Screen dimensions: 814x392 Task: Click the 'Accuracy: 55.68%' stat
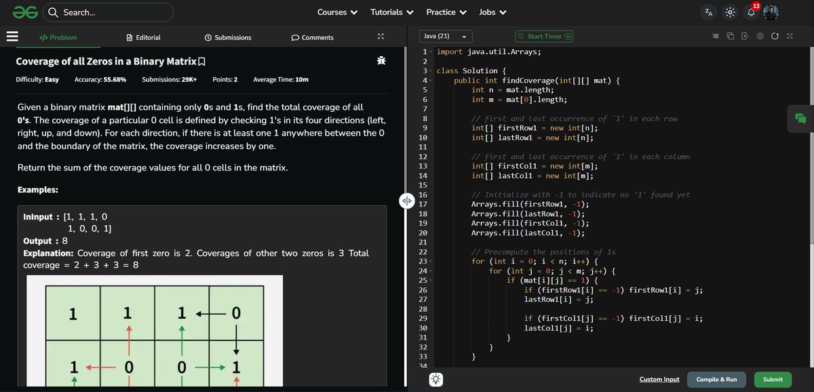tap(100, 80)
